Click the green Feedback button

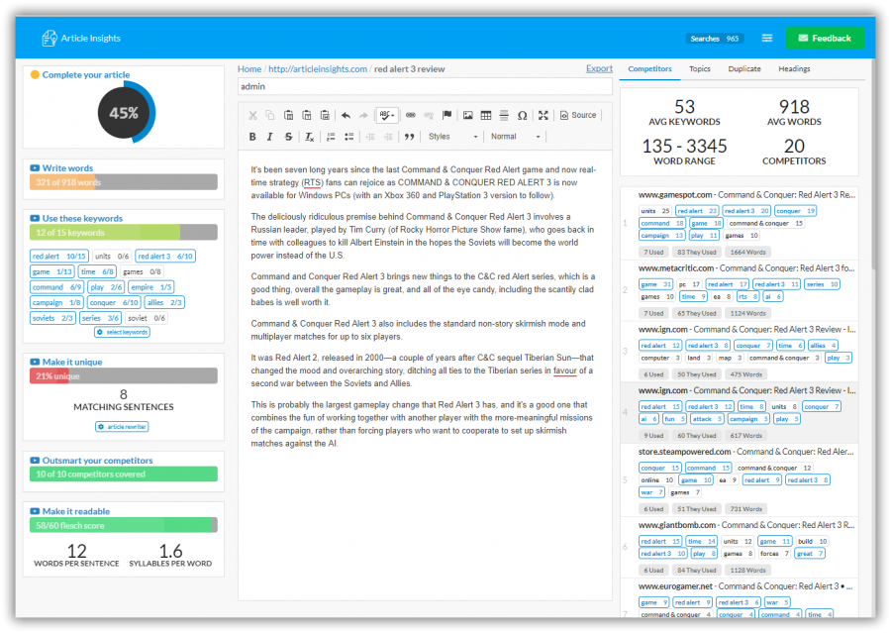coord(825,38)
